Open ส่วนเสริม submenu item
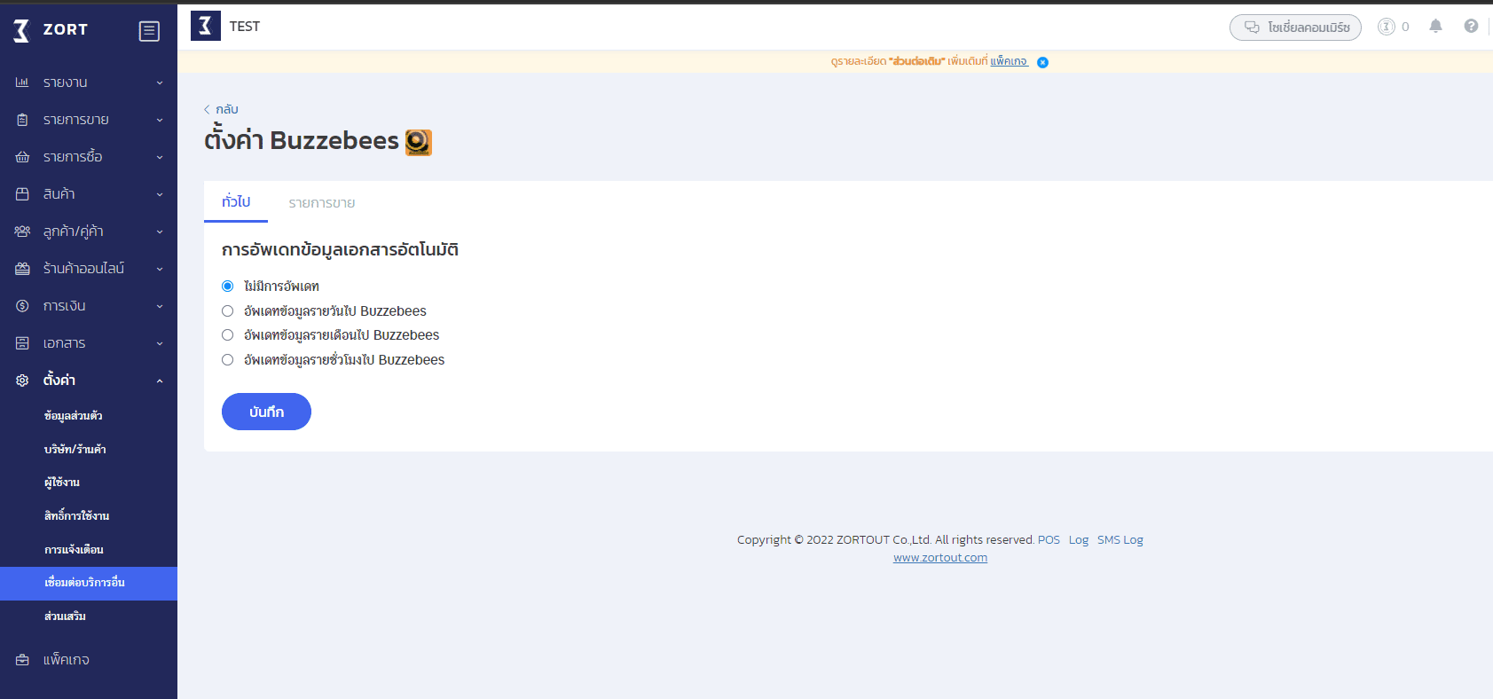The height and width of the screenshot is (699, 1493). 65,617
